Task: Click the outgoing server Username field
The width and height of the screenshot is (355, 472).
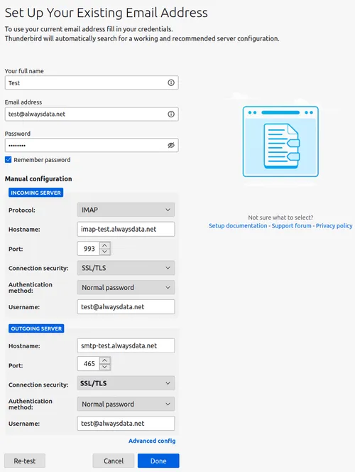Action: (x=126, y=423)
